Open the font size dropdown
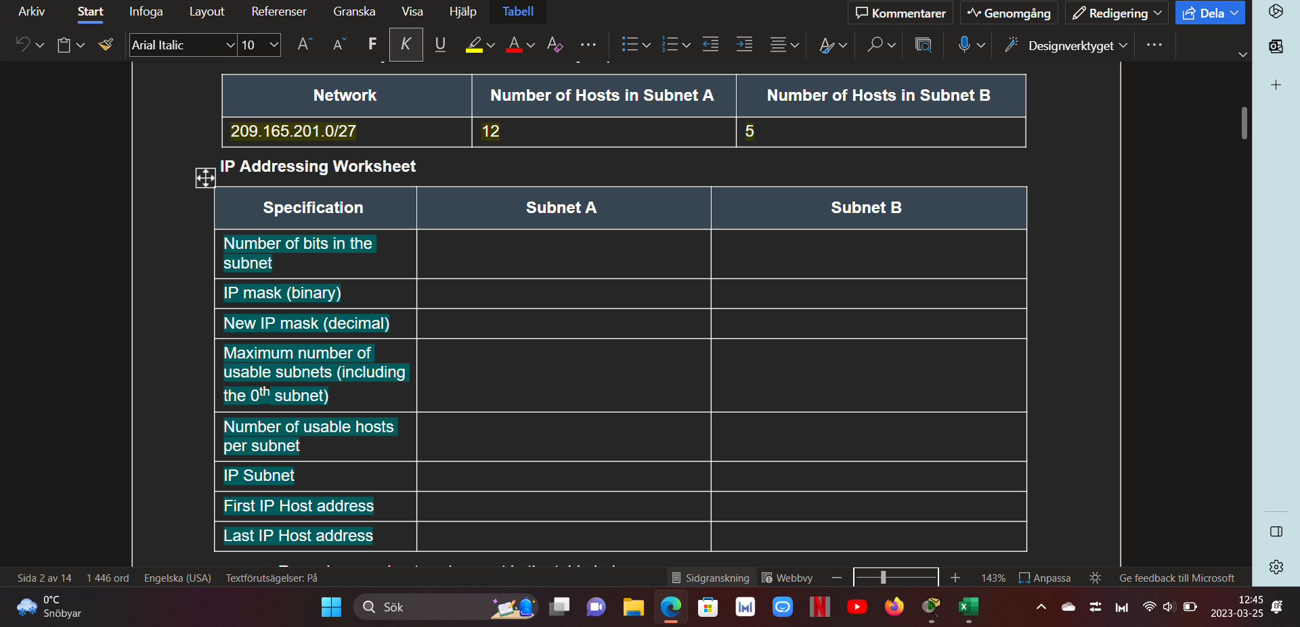Viewport: 1300px width, 627px height. click(273, 45)
